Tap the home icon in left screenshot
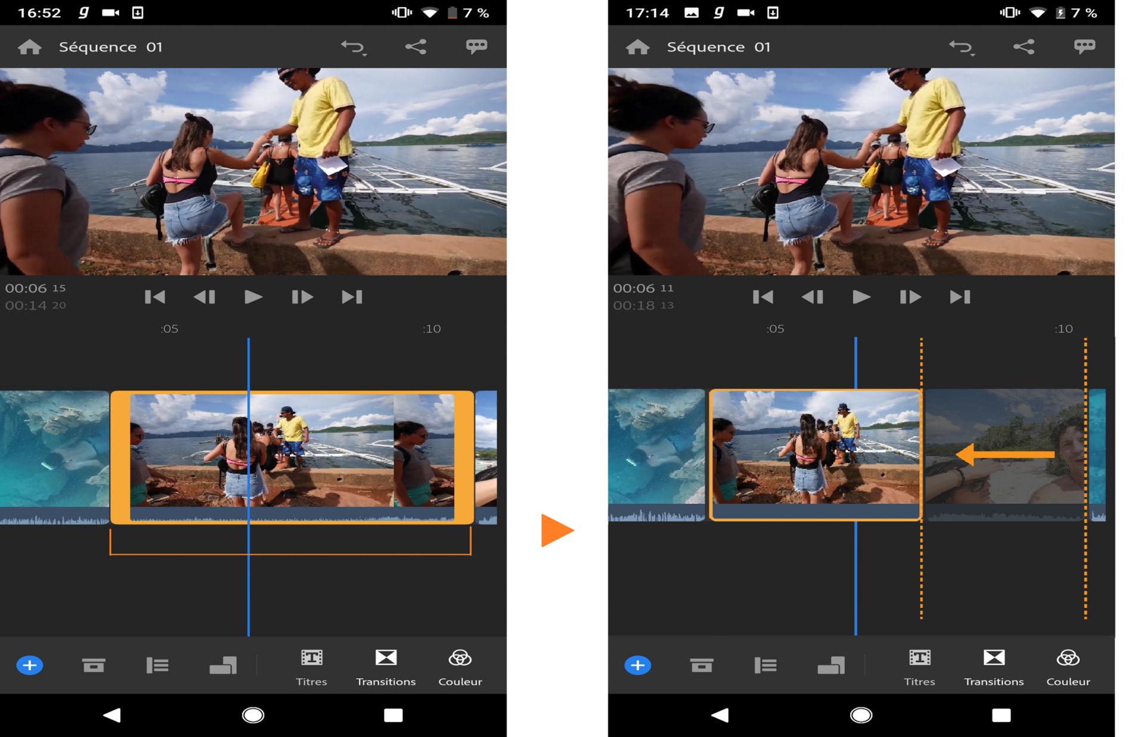The image size is (1143, 737). point(30,47)
